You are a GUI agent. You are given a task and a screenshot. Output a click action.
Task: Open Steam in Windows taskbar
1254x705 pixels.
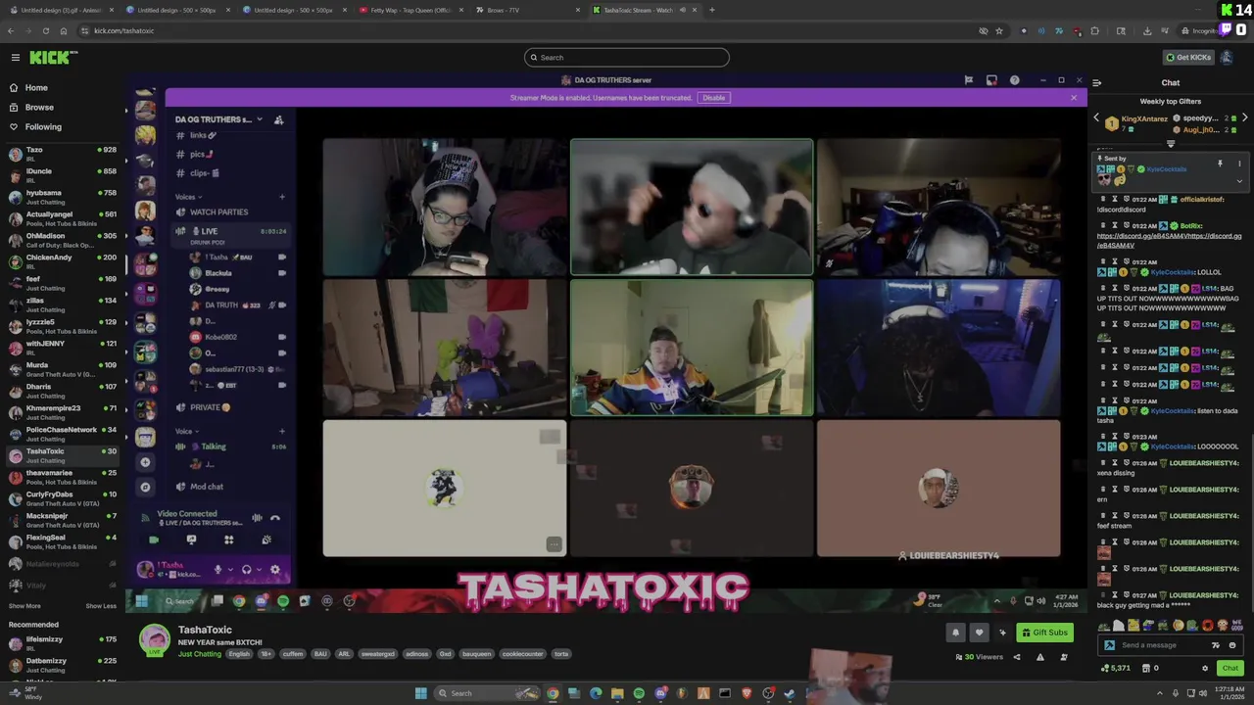(x=790, y=693)
